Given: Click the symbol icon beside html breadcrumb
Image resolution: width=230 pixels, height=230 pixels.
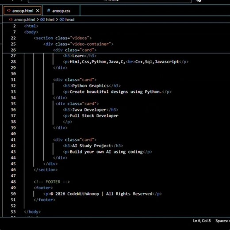Looking at the screenshot, I should (42, 19).
